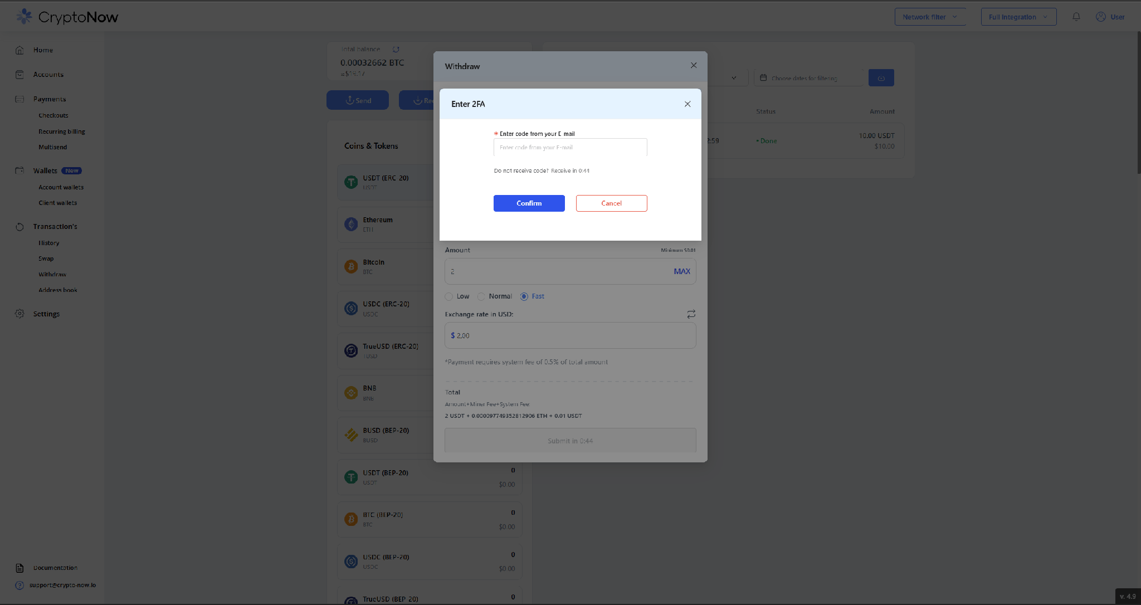The width and height of the screenshot is (1141, 605).
Task: Click the Ethereum coin icon
Action: click(x=351, y=224)
